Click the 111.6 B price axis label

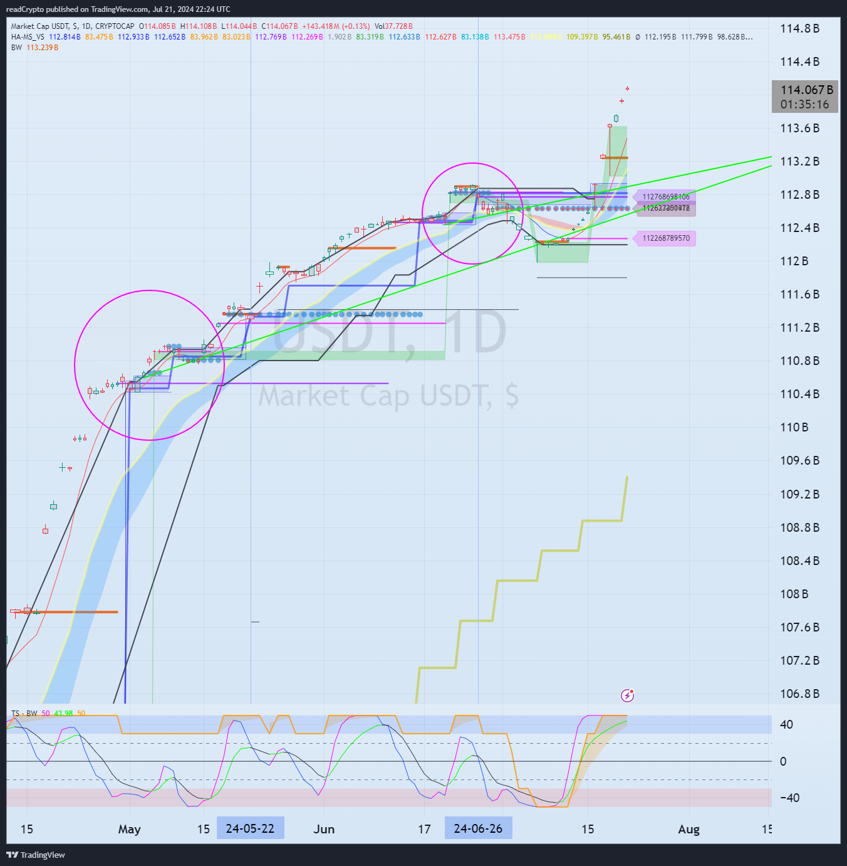(x=799, y=294)
